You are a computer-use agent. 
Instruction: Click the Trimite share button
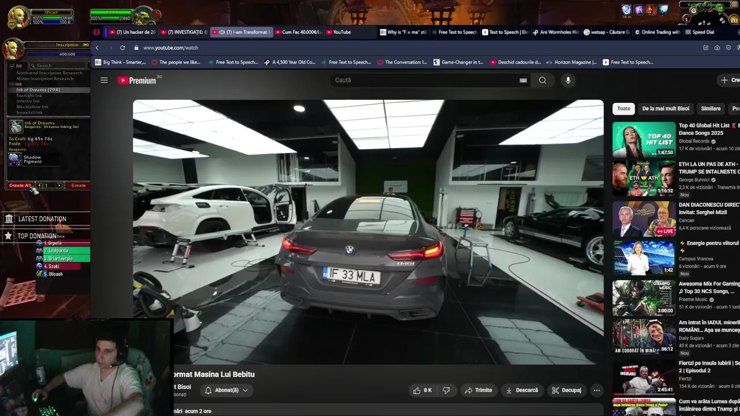pyautogui.click(x=479, y=391)
